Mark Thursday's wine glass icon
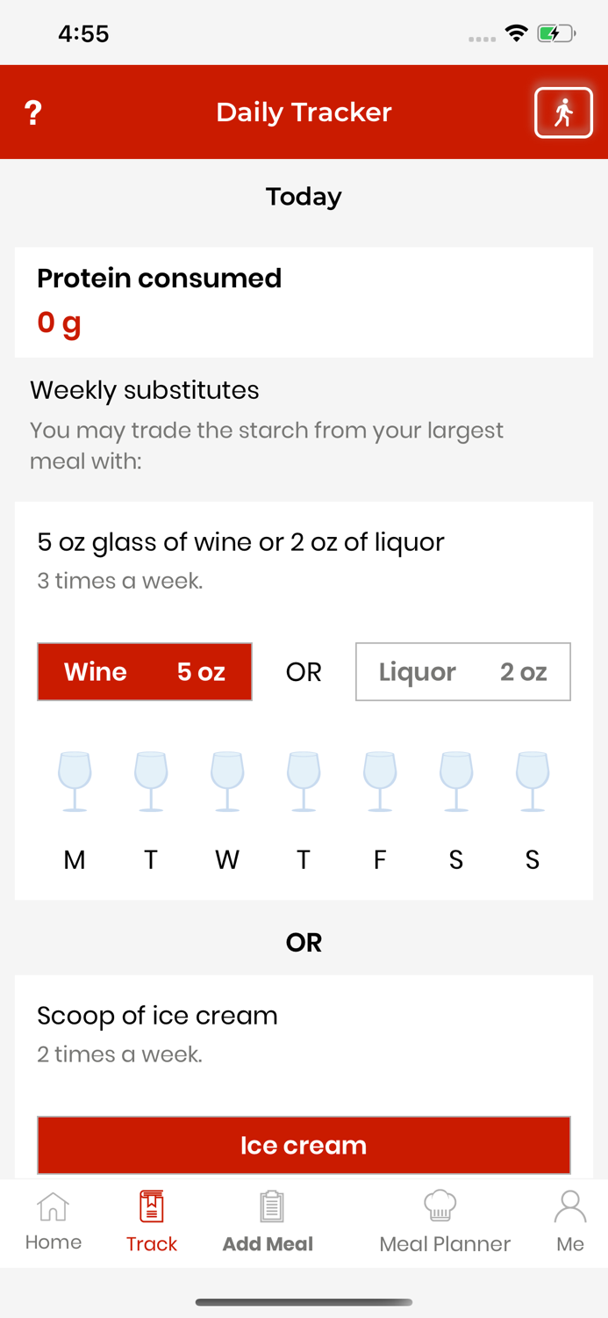Image resolution: width=608 pixels, height=1318 pixels. 304,781
